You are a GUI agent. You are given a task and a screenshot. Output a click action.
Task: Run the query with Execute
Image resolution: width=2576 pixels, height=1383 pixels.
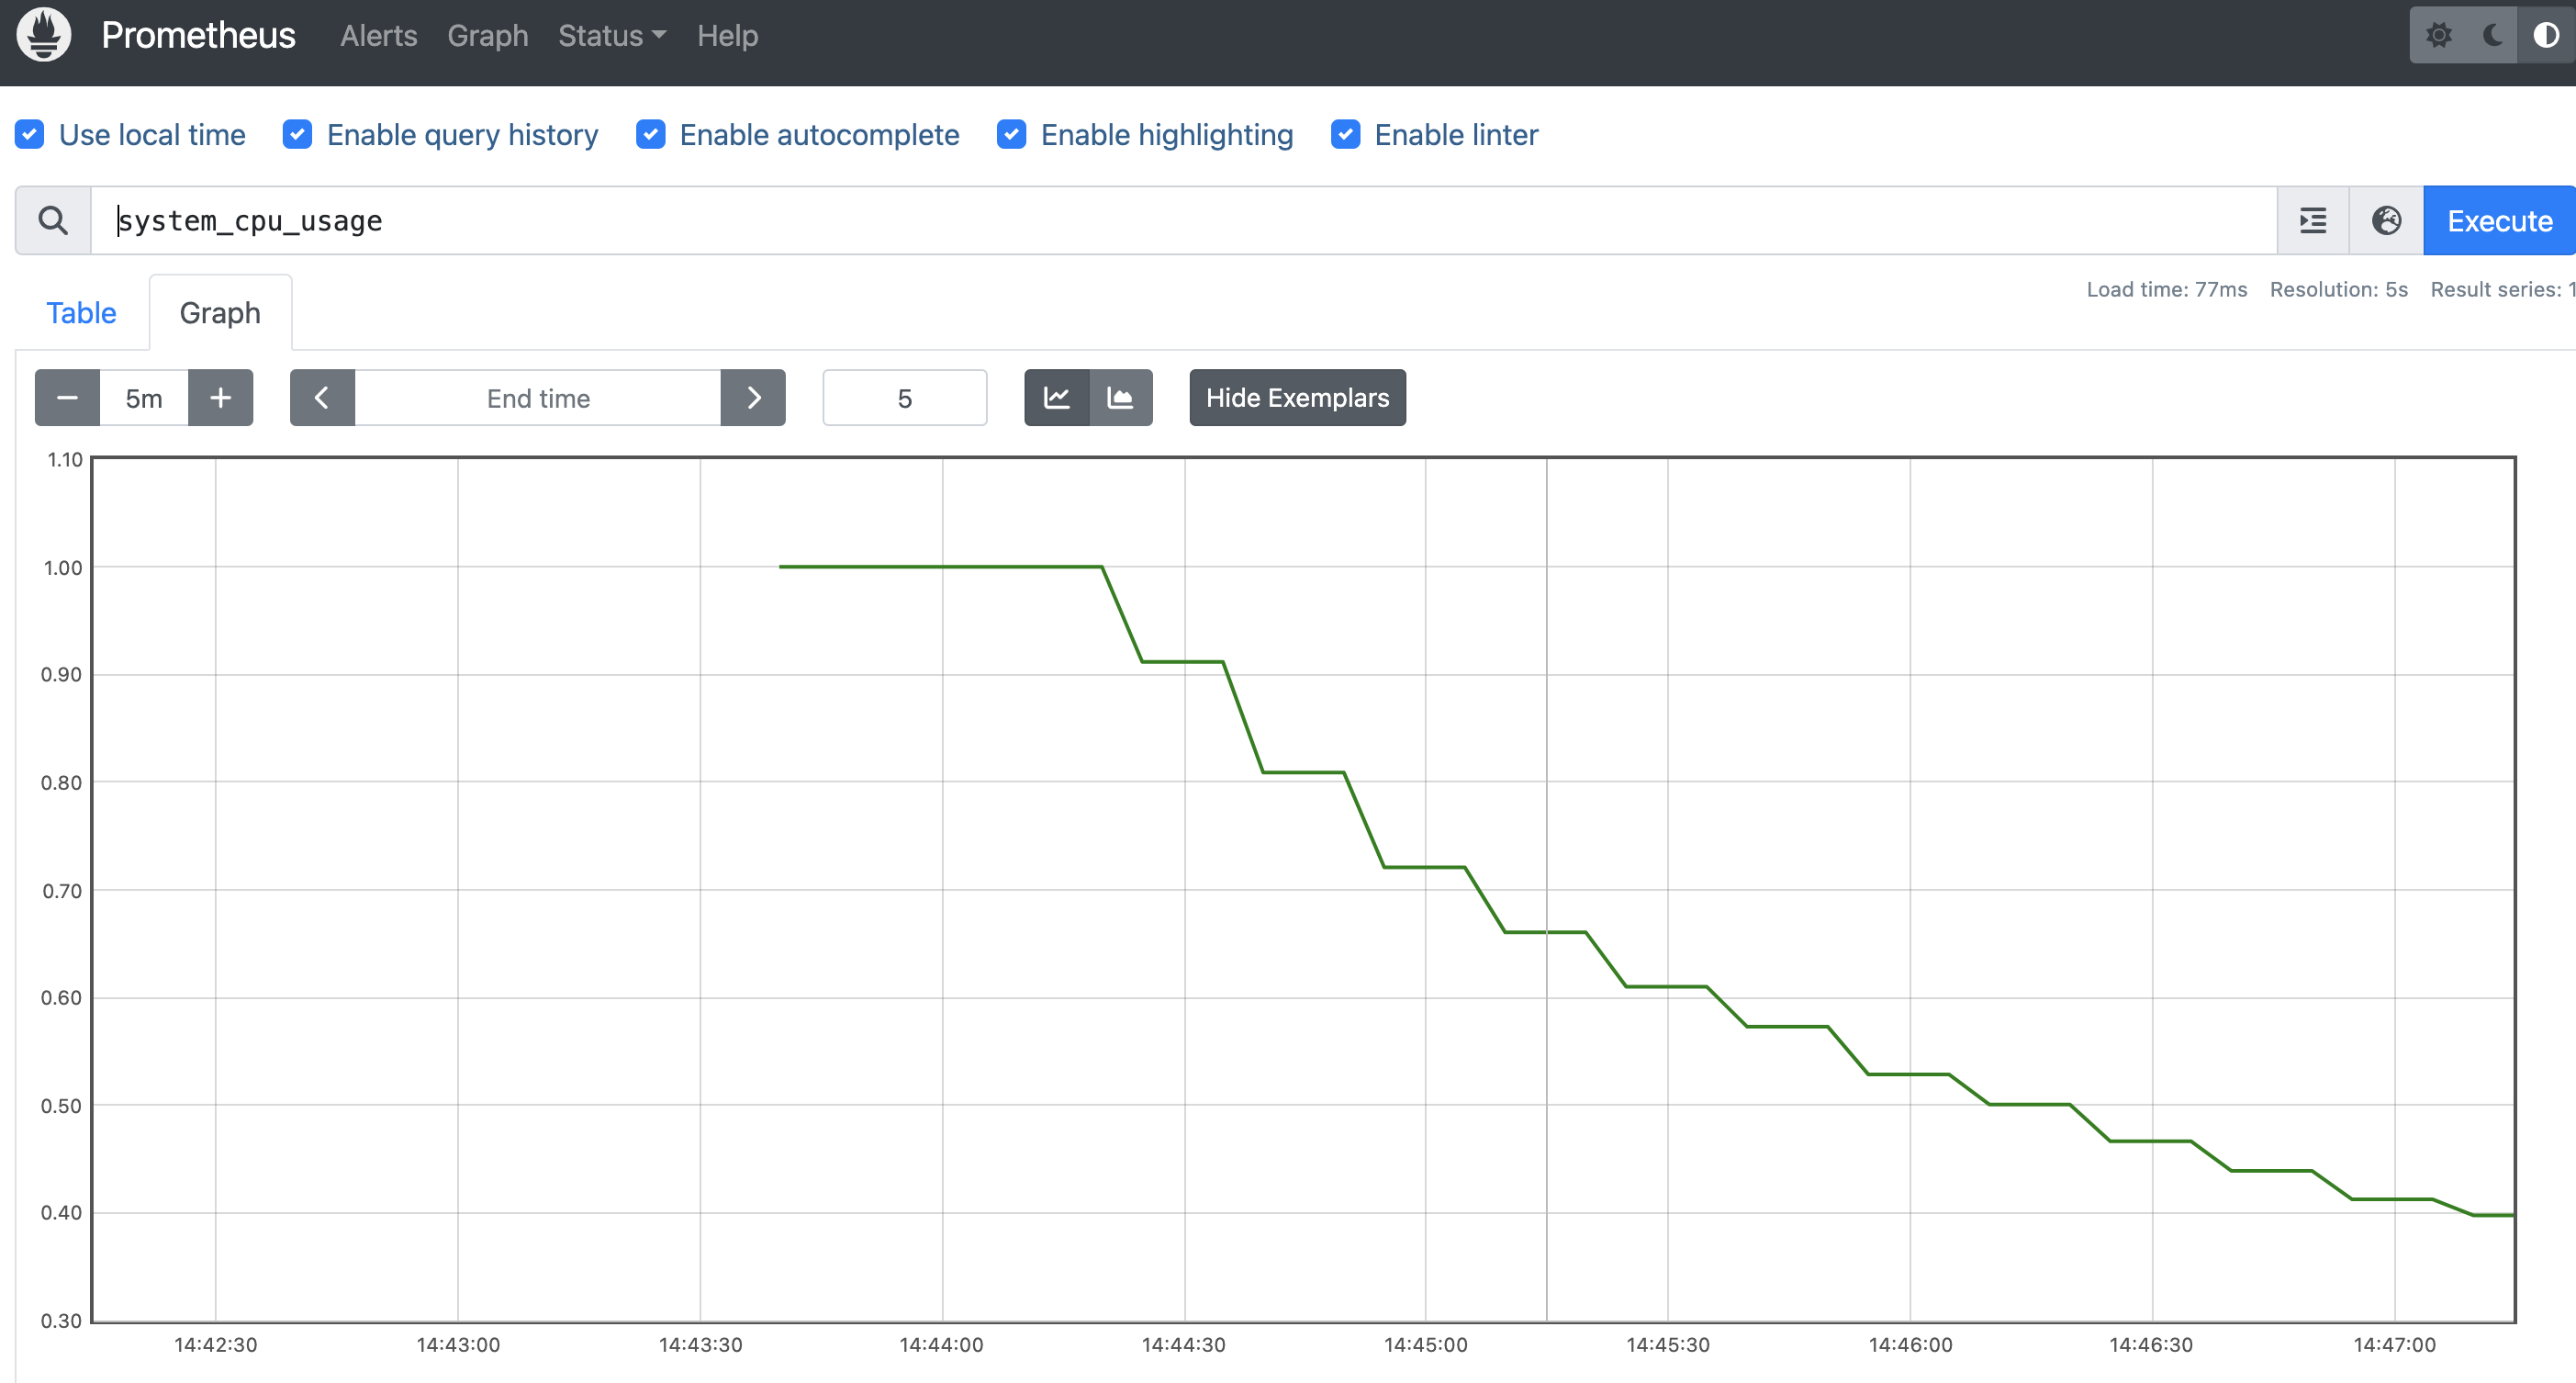point(2499,220)
